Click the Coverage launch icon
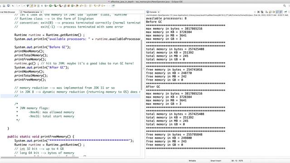Viewport: 290px width, 163px height. [x=55, y=6]
